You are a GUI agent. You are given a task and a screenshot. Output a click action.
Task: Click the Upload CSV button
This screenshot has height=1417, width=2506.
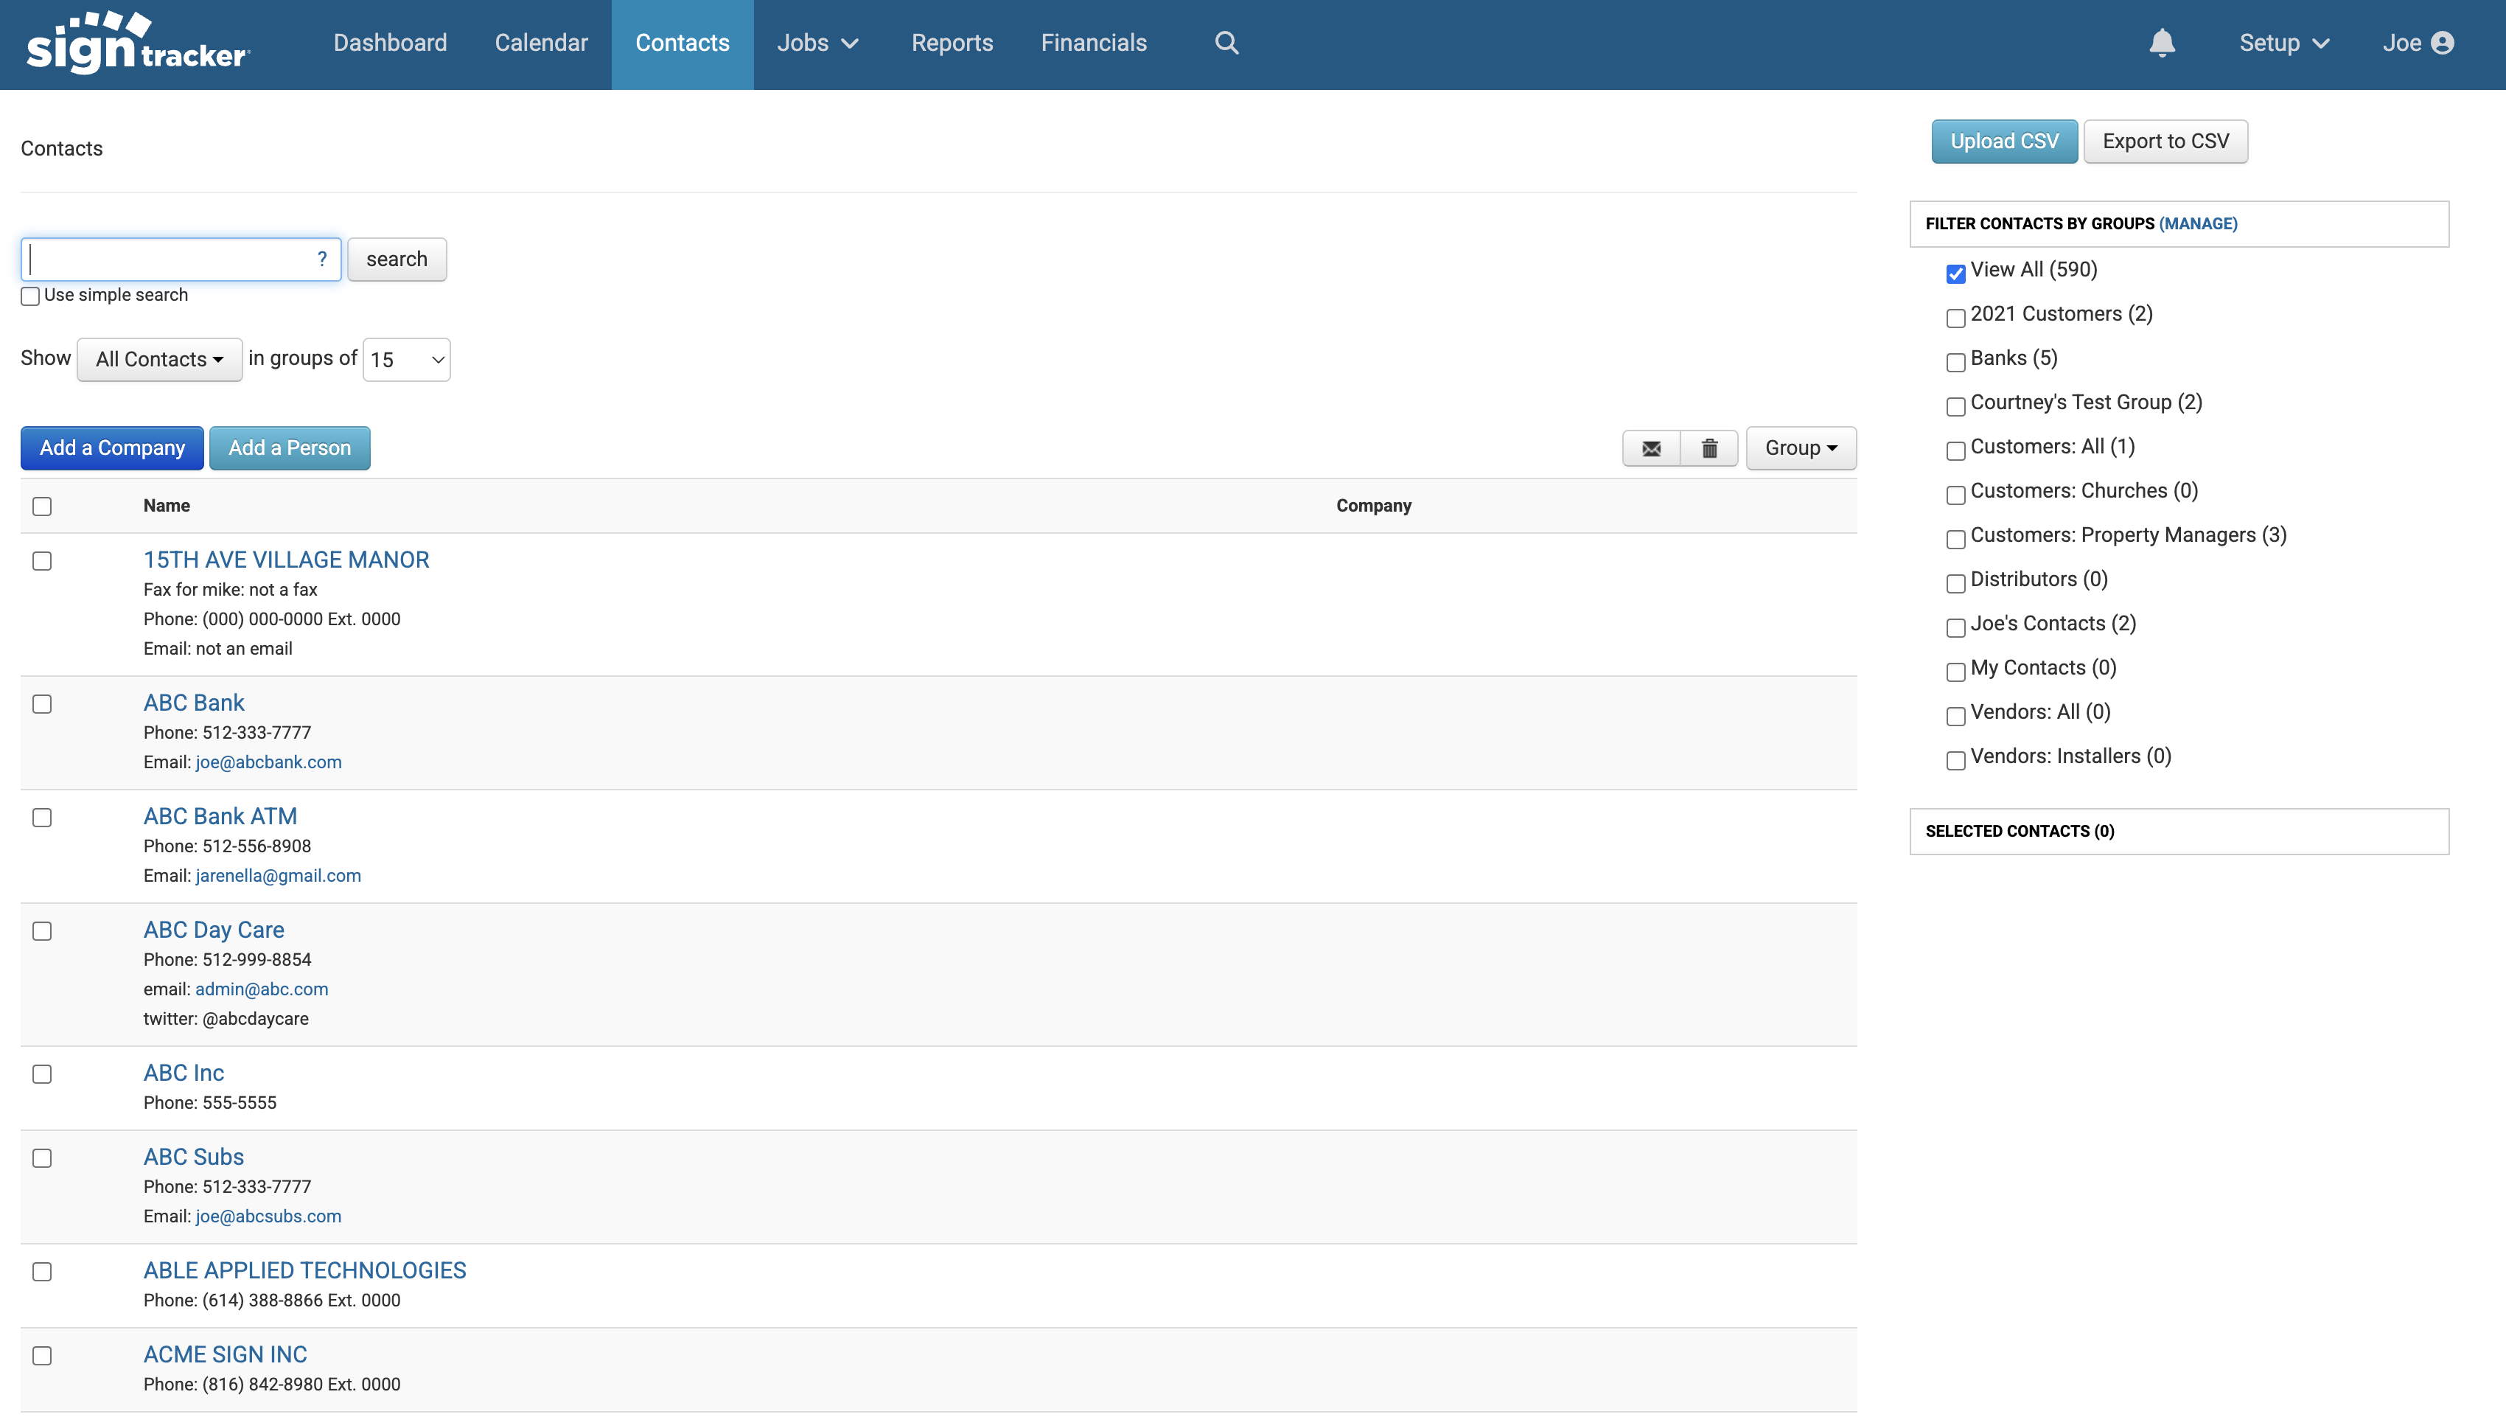2004,142
